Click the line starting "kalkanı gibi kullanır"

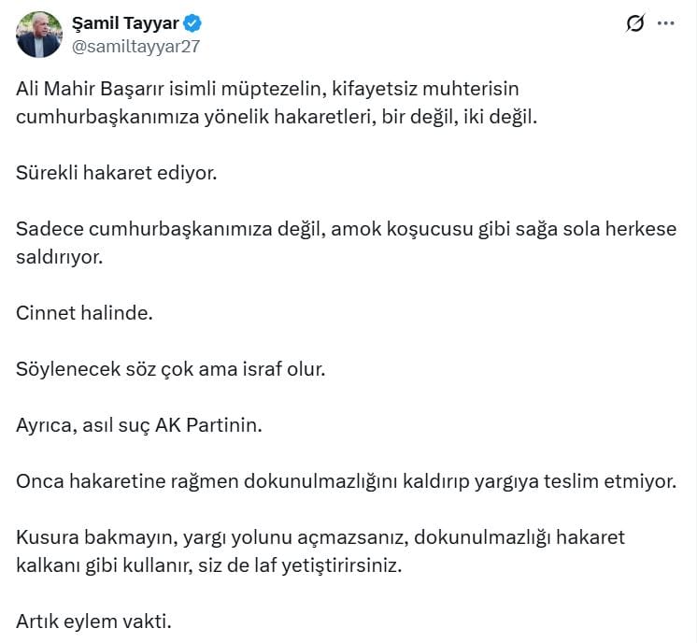coord(208,565)
